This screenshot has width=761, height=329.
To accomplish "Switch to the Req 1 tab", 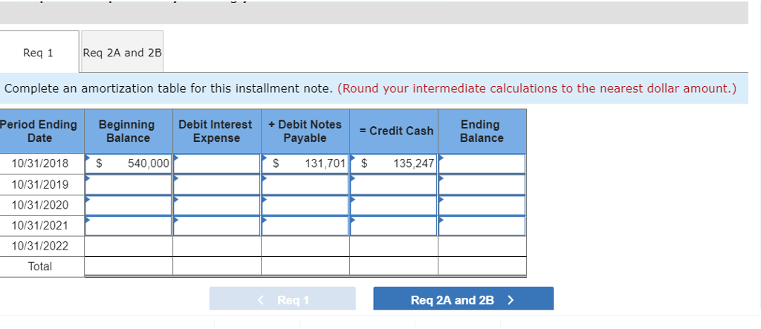I will tap(39, 52).
